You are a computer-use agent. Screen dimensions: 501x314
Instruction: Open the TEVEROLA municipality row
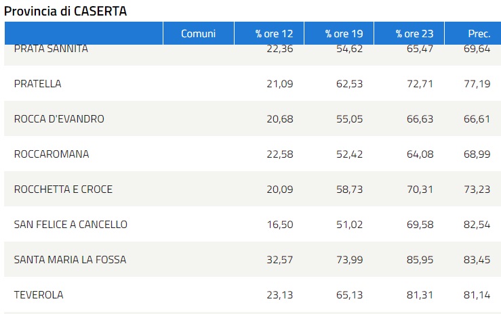coord(39,295)
